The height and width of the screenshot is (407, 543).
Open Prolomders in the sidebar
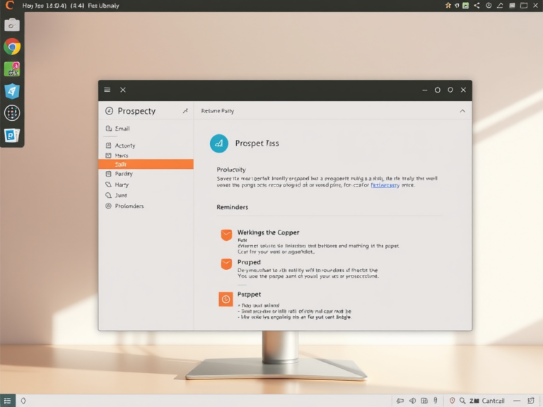click(x=129, y=206)
